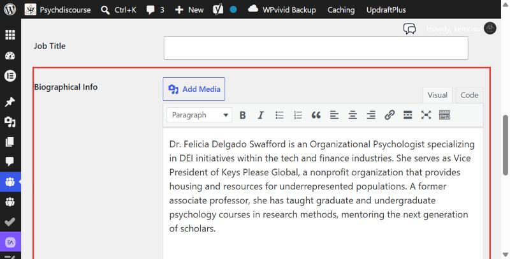
Task: Go to the Dashboard gauge icon
Action: (x=10, y=56)
